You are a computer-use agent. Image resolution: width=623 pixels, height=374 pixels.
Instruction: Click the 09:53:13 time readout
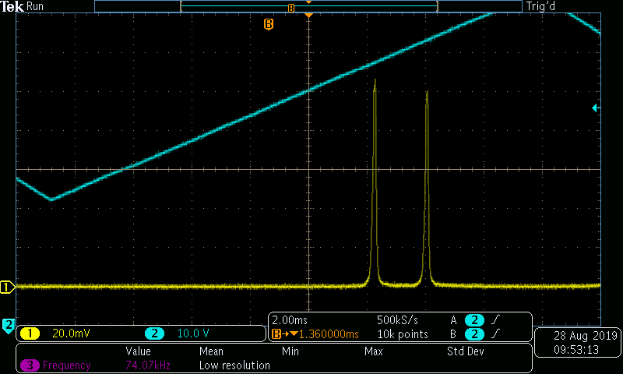[x=576, y=350]
